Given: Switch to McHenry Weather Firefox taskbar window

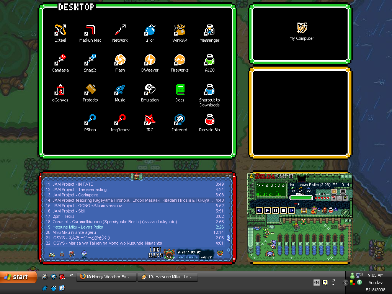Looking at the screenshot, I should point(106,277).
